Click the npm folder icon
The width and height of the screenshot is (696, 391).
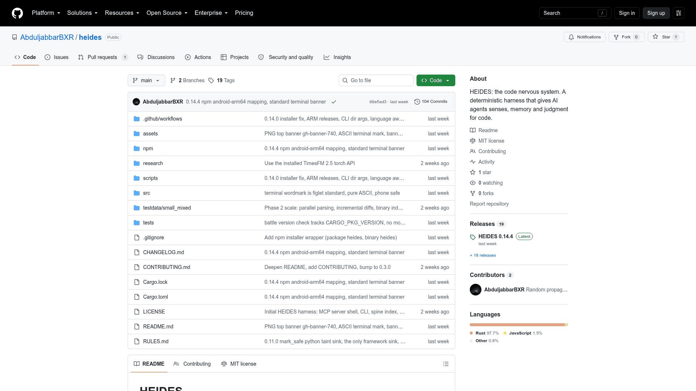pyautogui.click(x=137, y=148)
